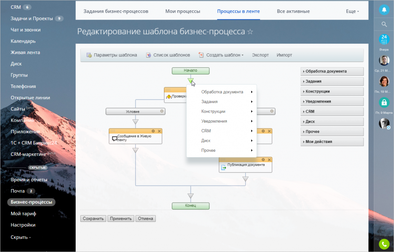Expand the Обработка документа side panel
This screenshot has width=394, height=252.
point(332,71)
